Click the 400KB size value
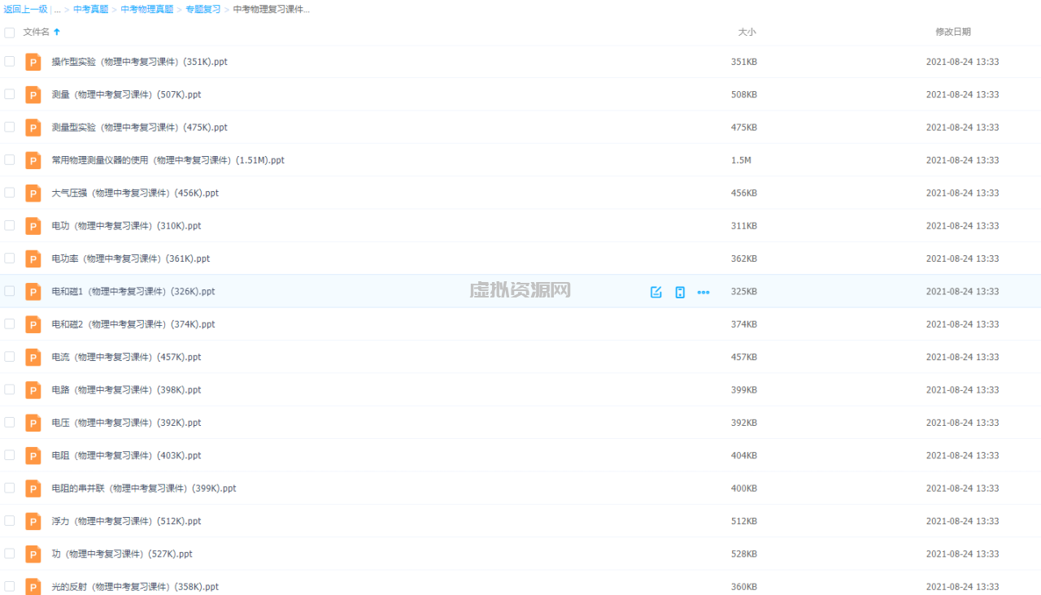 coord(744,489)
